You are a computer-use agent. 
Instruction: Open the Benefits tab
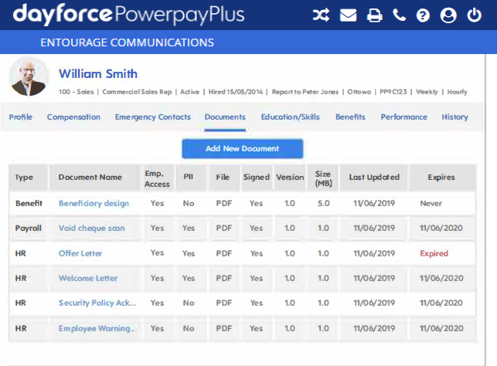pyautogui.click(x=350, y=117)
